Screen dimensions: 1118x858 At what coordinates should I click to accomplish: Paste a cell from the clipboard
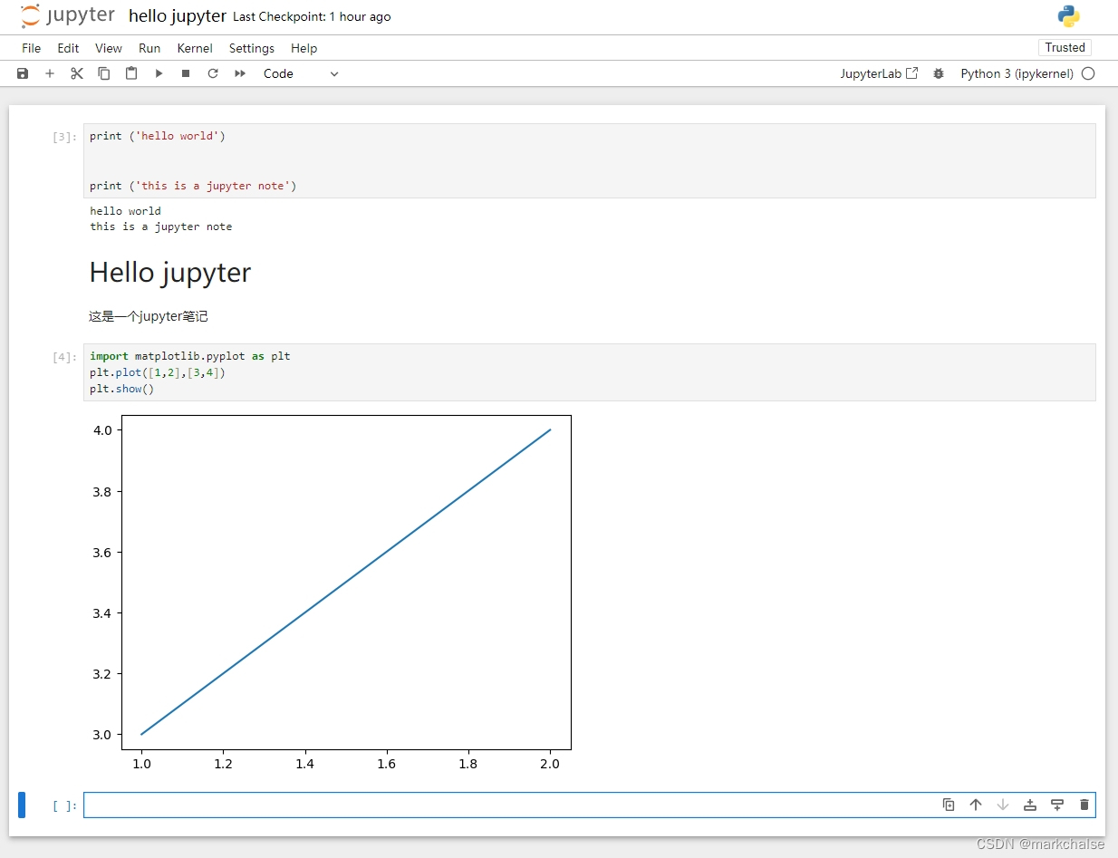click(x=131, y=73)
